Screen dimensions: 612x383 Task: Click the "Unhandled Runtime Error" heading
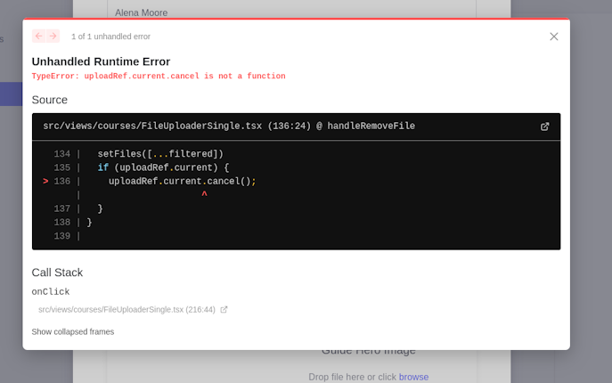101,61
